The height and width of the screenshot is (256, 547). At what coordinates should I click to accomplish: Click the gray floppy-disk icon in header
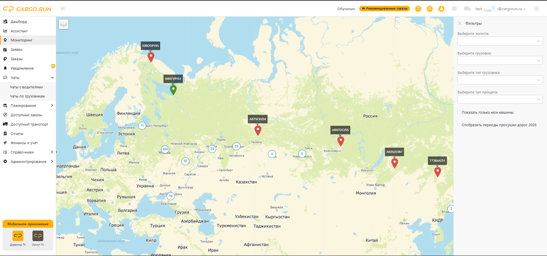click(x=454, y=9)
